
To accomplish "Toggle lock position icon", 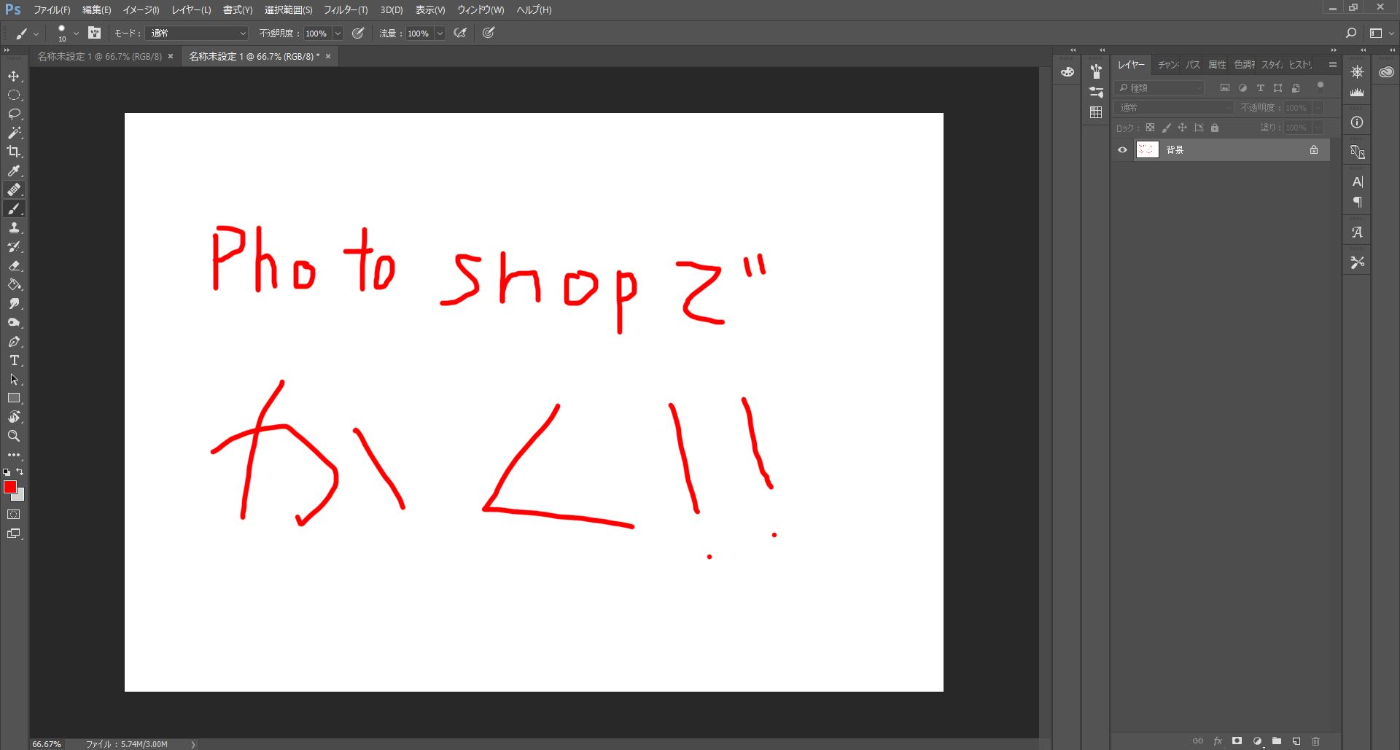I will 1182,128.
